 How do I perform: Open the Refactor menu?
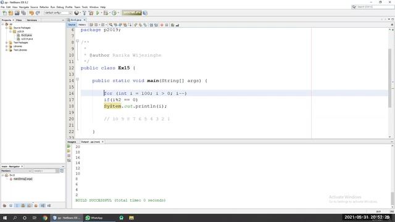44,7
